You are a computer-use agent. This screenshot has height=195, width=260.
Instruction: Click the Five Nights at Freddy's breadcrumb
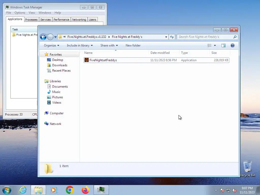point(127,37)
